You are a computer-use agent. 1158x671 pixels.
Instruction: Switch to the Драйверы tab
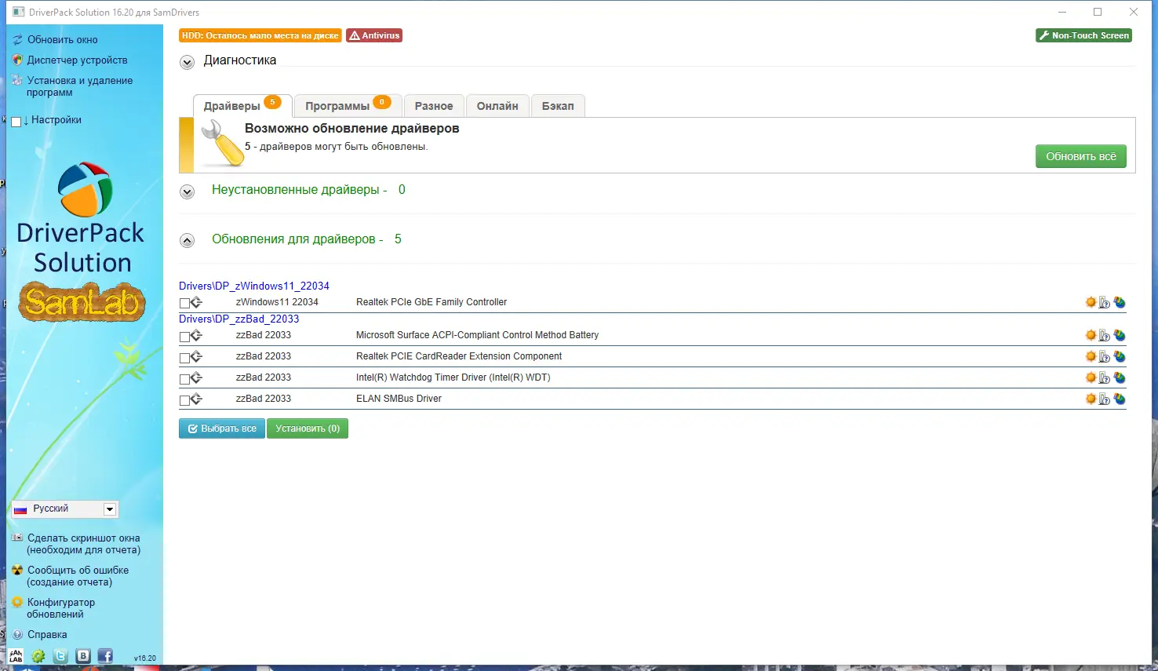pyautogui.click(x=242, y=106)
